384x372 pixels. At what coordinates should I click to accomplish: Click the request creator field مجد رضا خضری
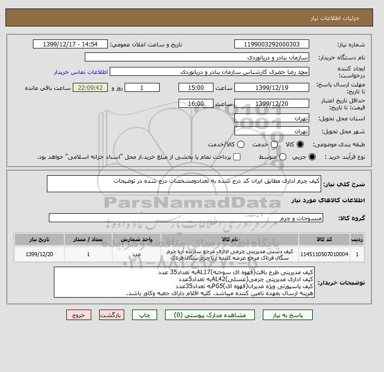pyautogui.click(x=209, y=71)
